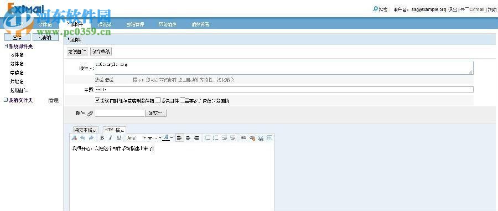
Task: Click the 关于Extmail link
Action: tap(472, 9)
